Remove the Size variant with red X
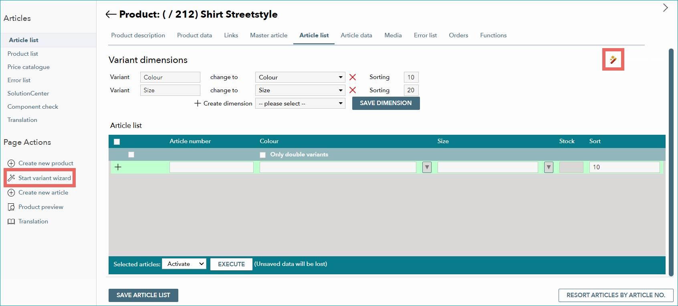 point(353,90)
